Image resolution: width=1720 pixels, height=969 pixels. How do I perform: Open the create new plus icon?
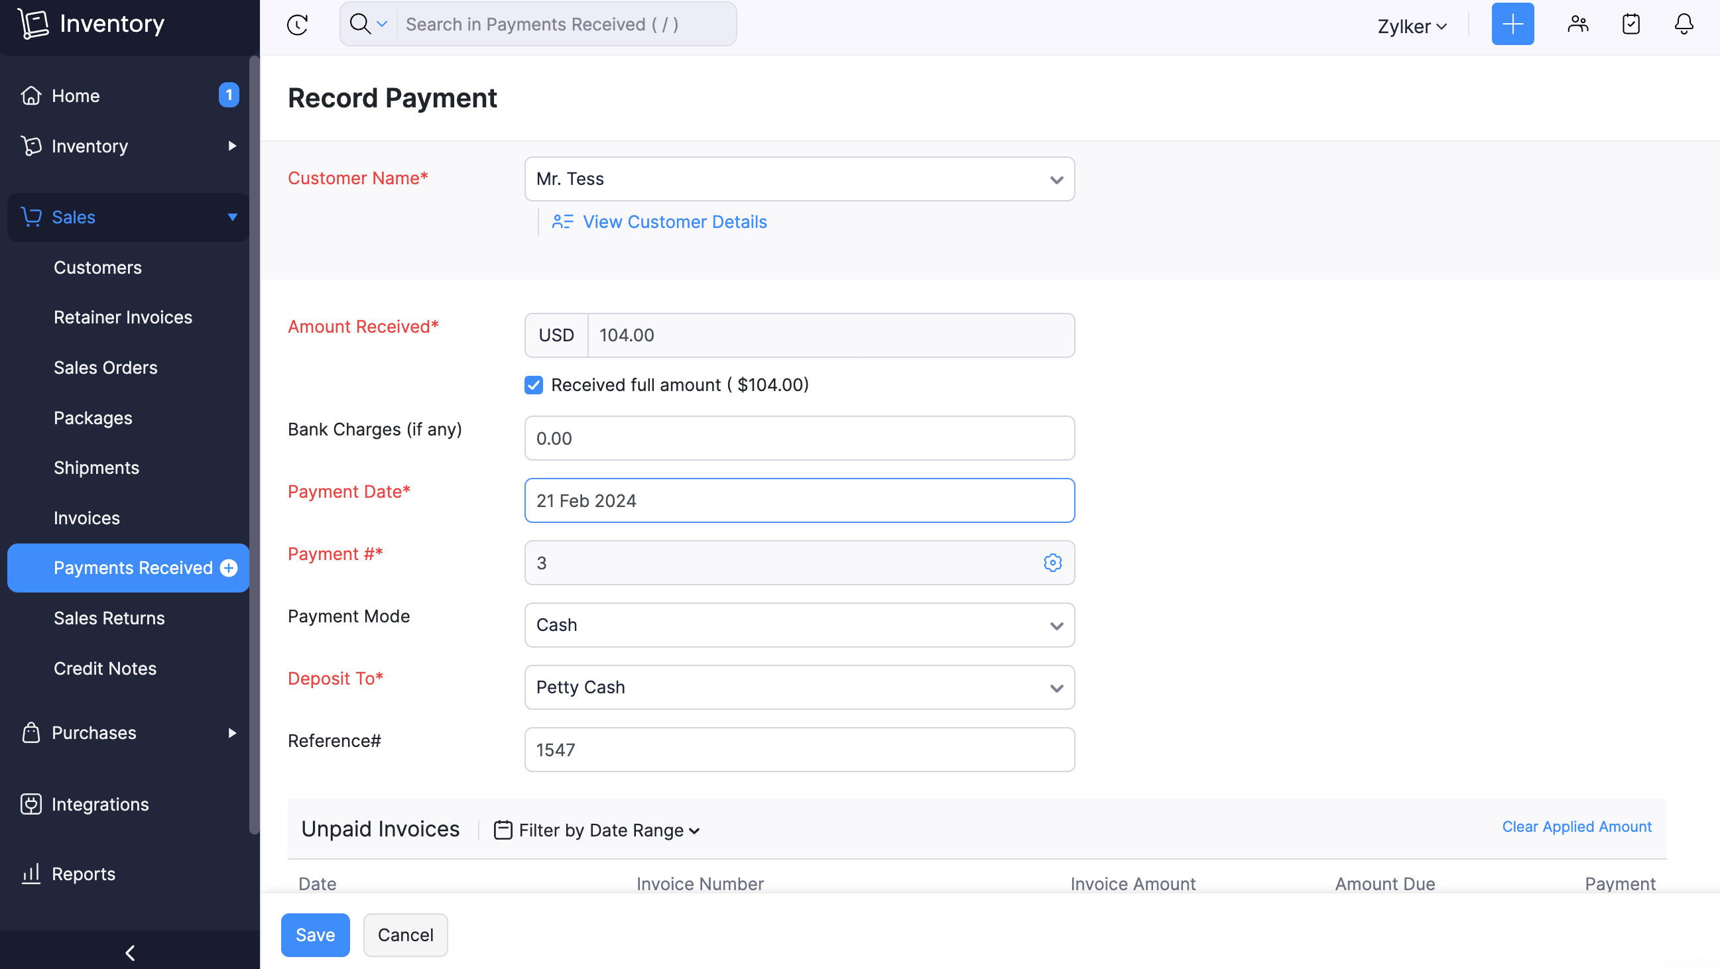(x=1512, y=24)
